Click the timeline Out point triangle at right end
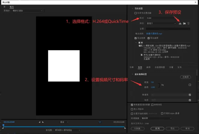The width and height of the screenshot is (199, 134). 125,128
